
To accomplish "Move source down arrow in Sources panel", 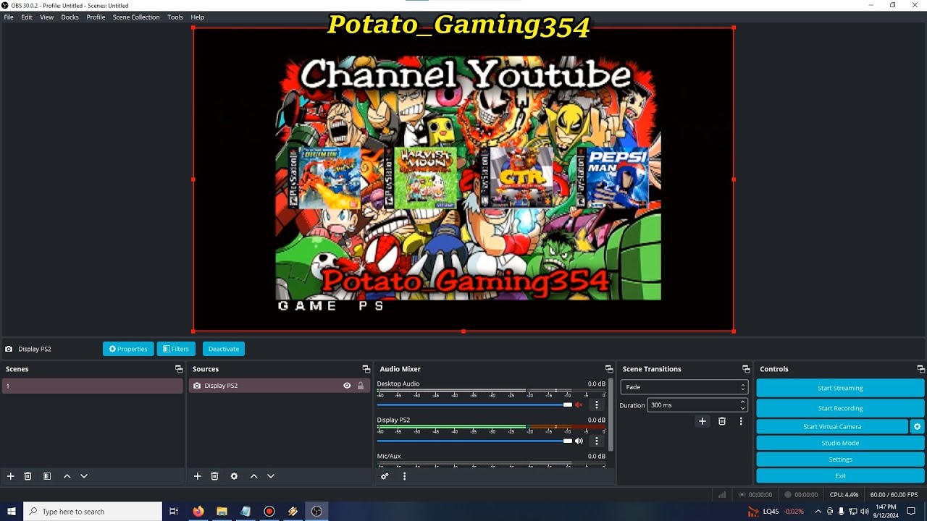I will coord(271,476).
